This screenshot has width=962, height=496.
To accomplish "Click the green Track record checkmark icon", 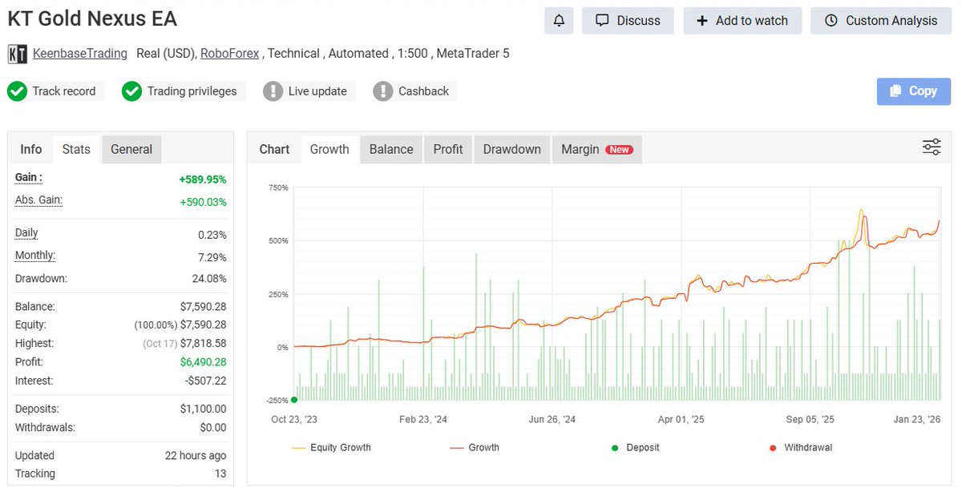I will point(17,91).
